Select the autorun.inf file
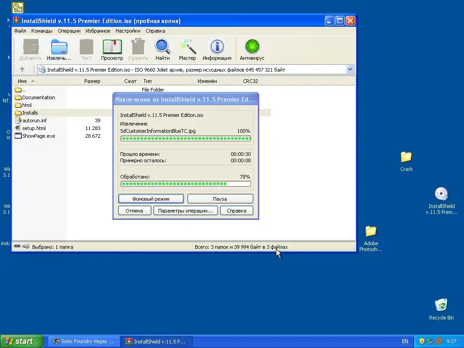The height and width of the screenshot is (348, 464). coord(31,121)
